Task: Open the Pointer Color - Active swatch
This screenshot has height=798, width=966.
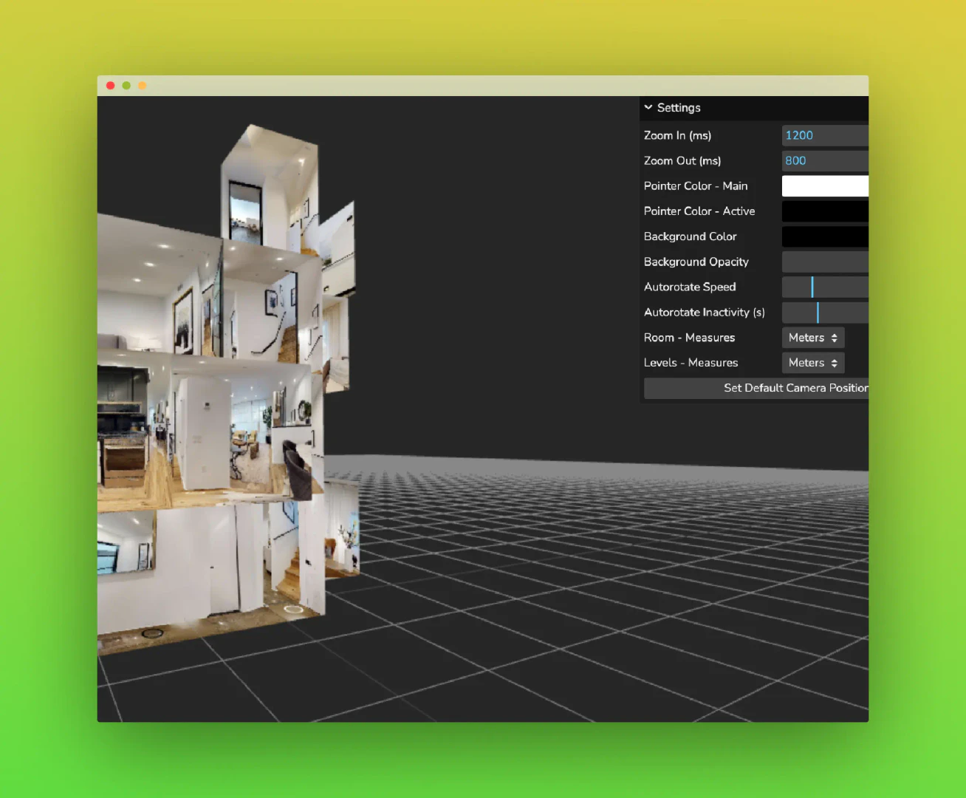Action: pyautogui.click(x=825, y=211)
